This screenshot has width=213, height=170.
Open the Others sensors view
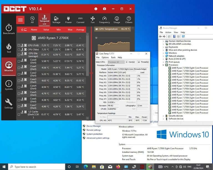(x=129, y=20)
